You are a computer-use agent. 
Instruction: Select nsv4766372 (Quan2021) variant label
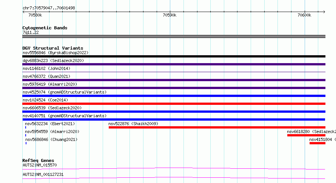pos(46,76)
